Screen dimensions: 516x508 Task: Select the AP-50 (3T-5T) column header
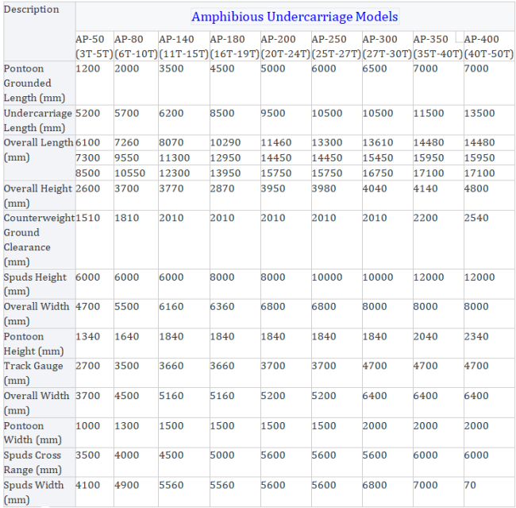coord(94,46)
